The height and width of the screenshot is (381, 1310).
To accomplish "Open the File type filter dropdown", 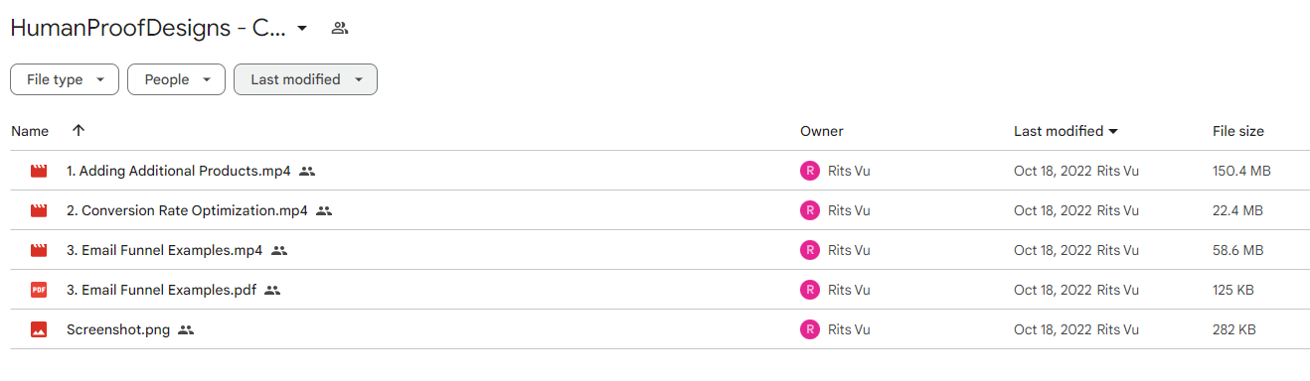I will point(65,79).
